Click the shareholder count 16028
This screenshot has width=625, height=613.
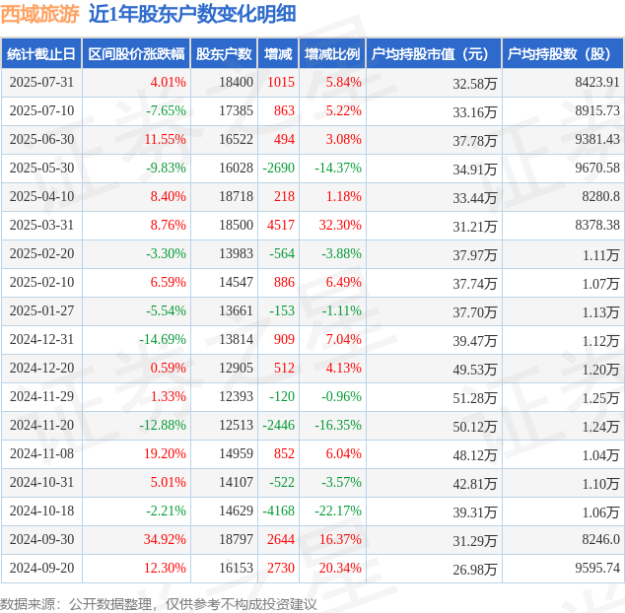pyautogui.click(x=236, y=168)
